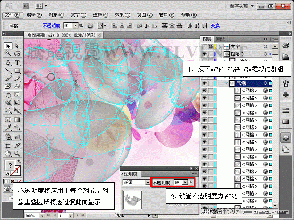
Task: Click target circle of 文字 layer
Action: [265, 46]
